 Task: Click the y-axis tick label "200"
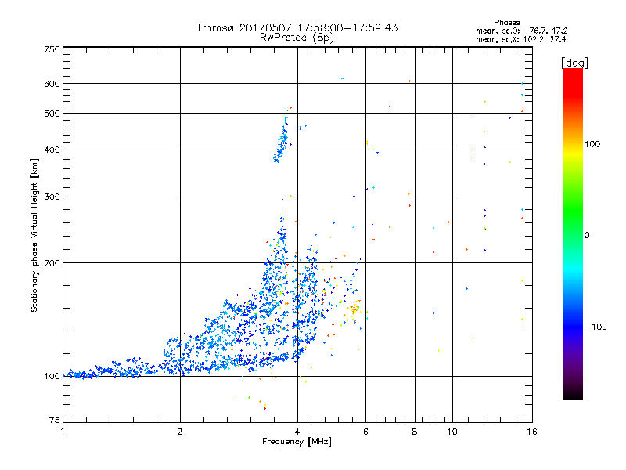(52, 263)
